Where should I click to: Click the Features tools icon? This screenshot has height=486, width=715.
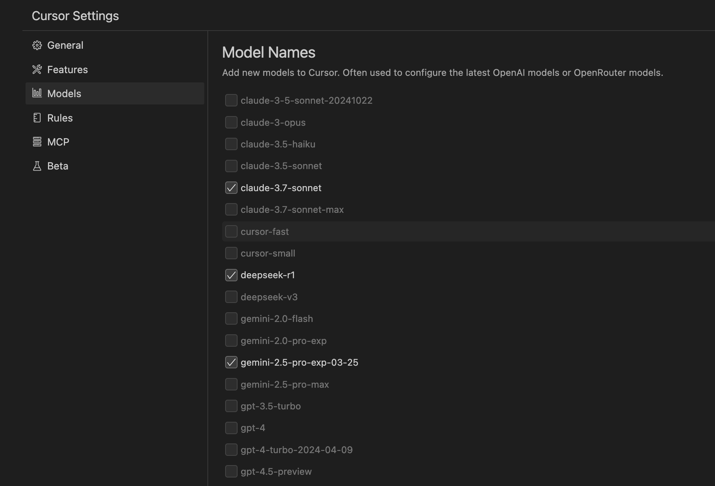tap(37, 69)
